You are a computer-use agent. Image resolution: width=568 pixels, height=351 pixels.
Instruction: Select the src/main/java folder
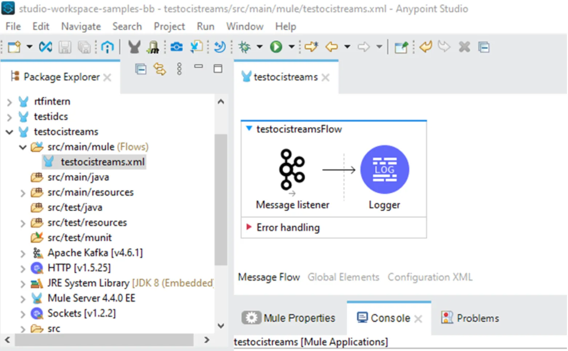click(78, 177)
